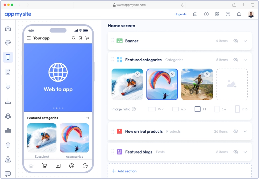Screen dimensions: 259x179
Task: Click the add image placeholder tile
Action: point(232,85)
